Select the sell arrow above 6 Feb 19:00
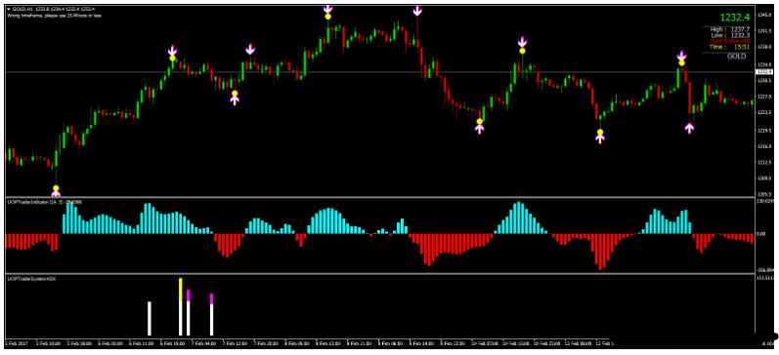 tap(172, 50)
